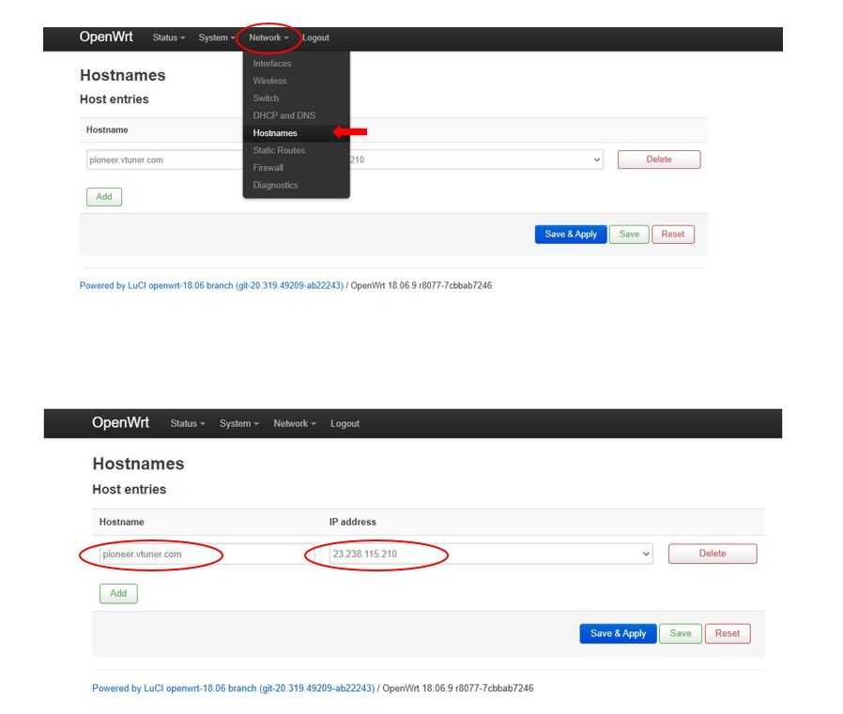Click Hostname column header in top screenshot
Viewport: 843px width, 714px height.
tap(107, 130)
